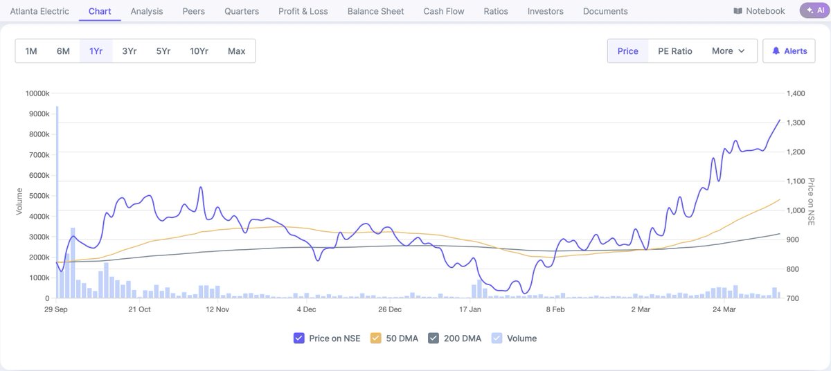The image size is (831, 371).
Task: Go to the Investors tab
Action: [x=546, y=11]
